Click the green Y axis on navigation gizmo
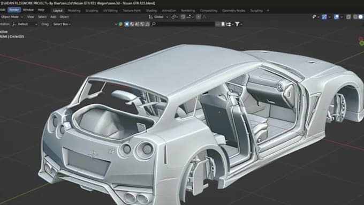Image resolution: width=364 pixels, height=205 pixels. pyautogui.click(x=362, y=43)
